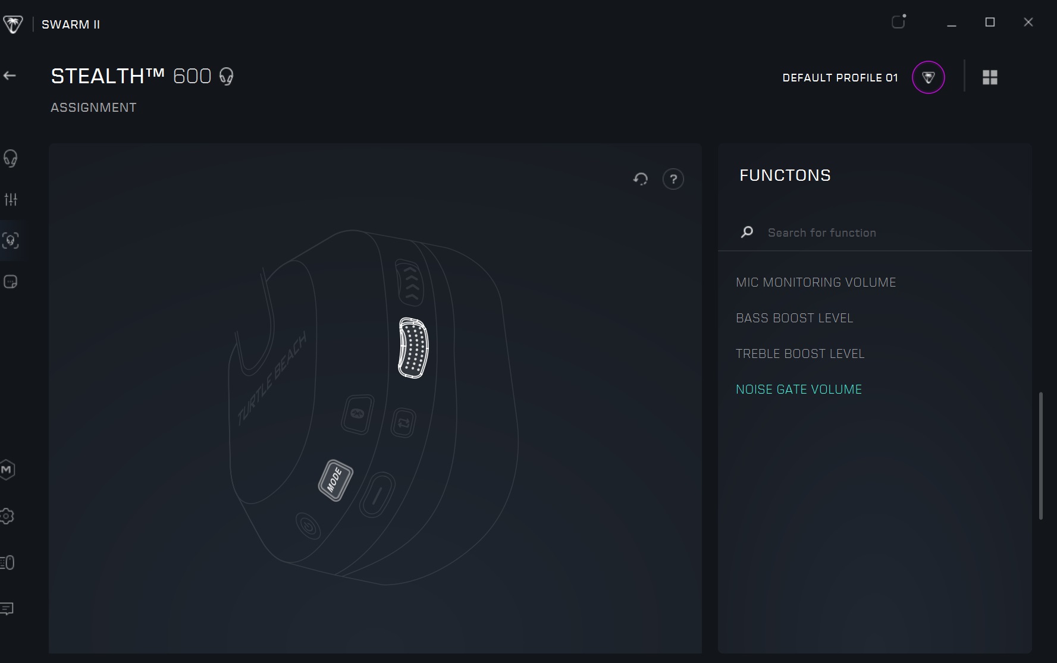The width and height of the screenshot is (1057, 663).
Task: Go back using the left arrow
Action: coord(10,76)
